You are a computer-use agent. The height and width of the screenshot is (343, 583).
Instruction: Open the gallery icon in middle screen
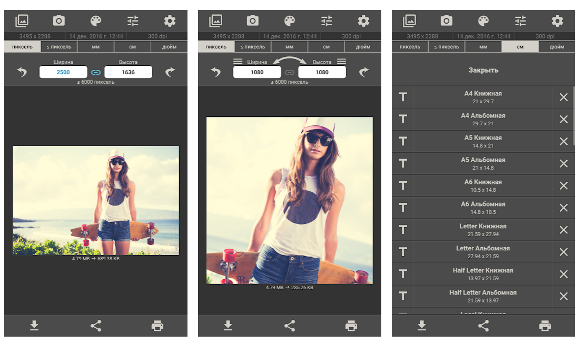tap(215, 21)
